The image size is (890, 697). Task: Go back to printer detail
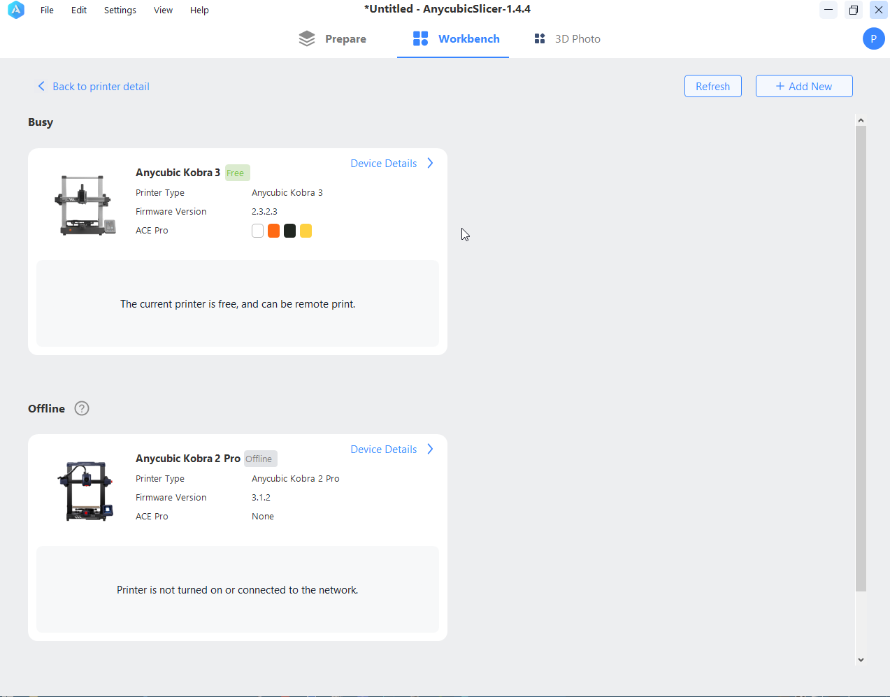coord(94,87)
